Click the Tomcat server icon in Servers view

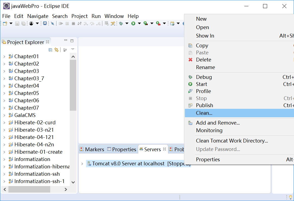pos(89,163)
